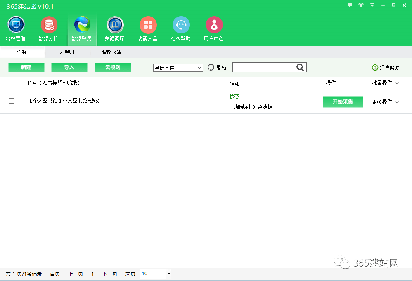Viewport: 412px width, 281px height.
Task: Click the 刷新 refresh icon
Action: (x=211, y=68)
